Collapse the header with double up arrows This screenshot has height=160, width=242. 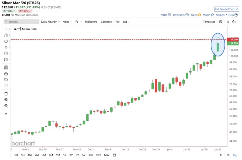coord(228,22)
